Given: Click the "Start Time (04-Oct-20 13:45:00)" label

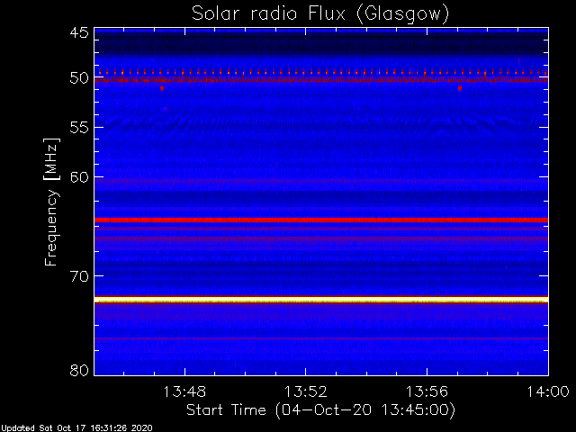Looking at the screenshot, I should click(320, 409).
